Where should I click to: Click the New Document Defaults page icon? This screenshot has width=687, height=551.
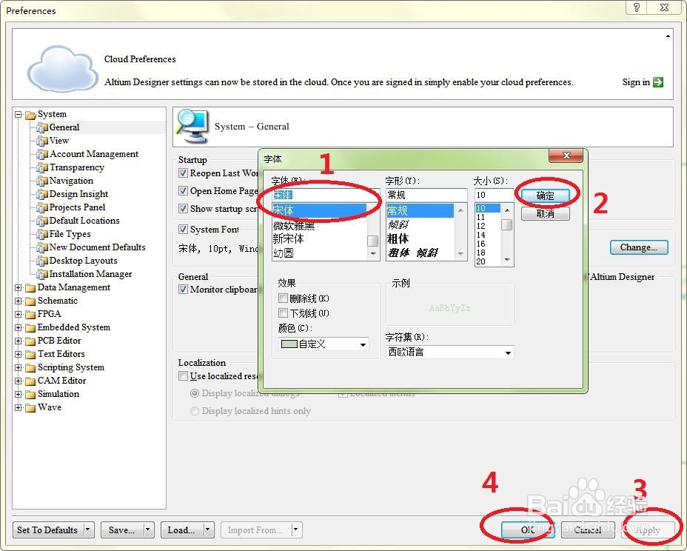tap(42, 247)
